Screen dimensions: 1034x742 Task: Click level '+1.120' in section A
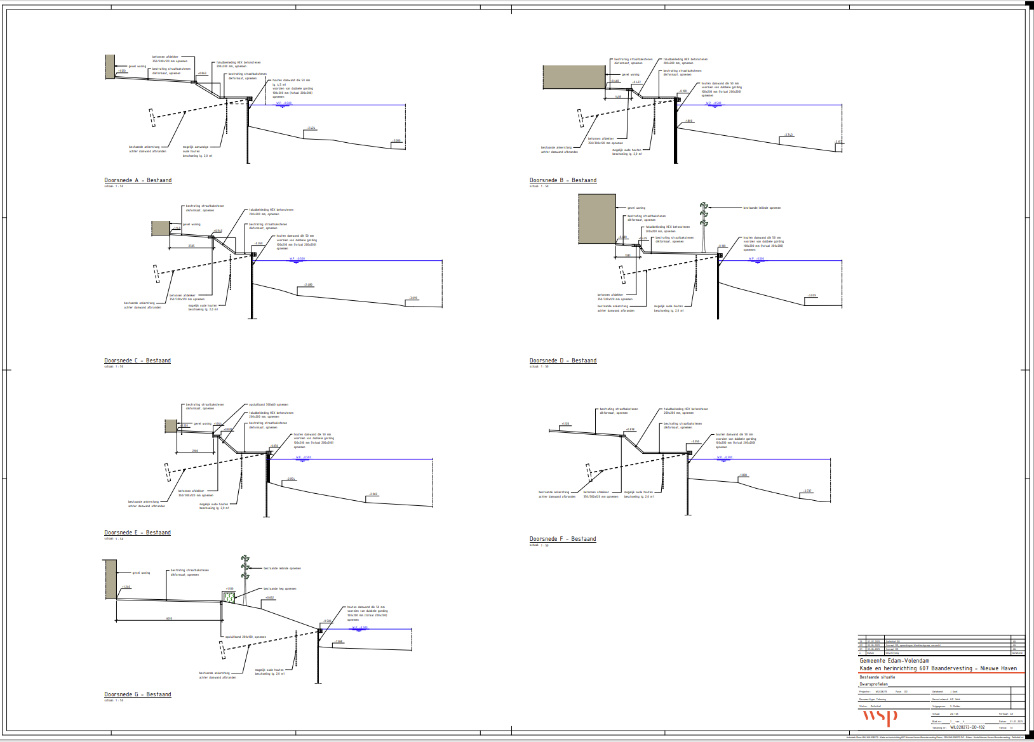pyautogui.click(x=121, y=71)
